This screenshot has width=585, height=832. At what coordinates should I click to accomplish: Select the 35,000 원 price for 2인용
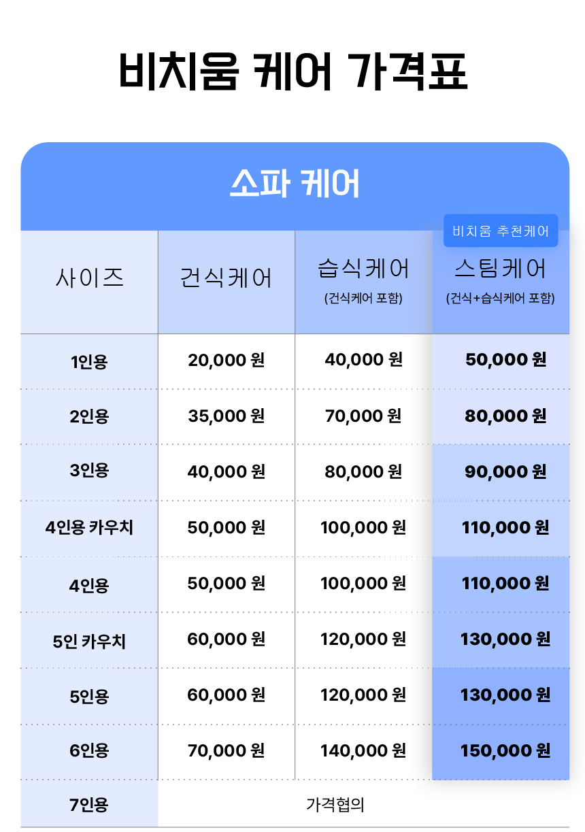(226, 416)
